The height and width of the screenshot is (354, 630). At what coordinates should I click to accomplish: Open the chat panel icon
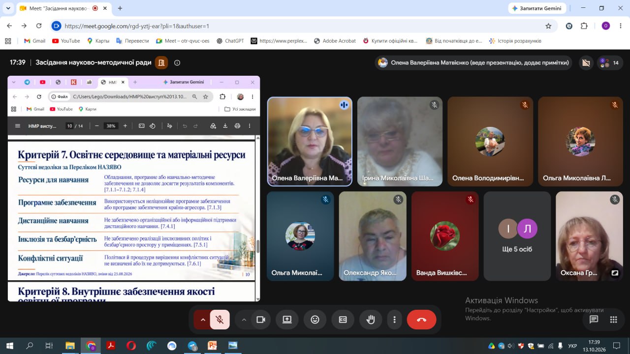594,320
